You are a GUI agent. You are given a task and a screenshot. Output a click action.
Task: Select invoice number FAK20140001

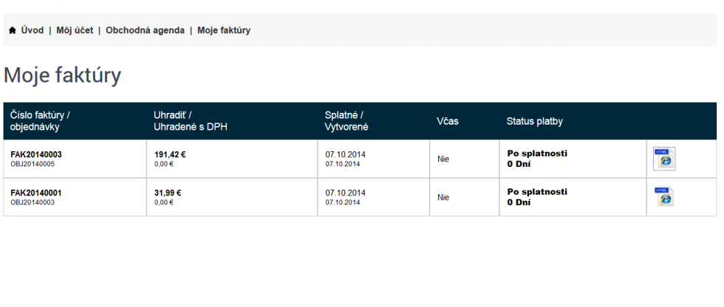(36, 193)
